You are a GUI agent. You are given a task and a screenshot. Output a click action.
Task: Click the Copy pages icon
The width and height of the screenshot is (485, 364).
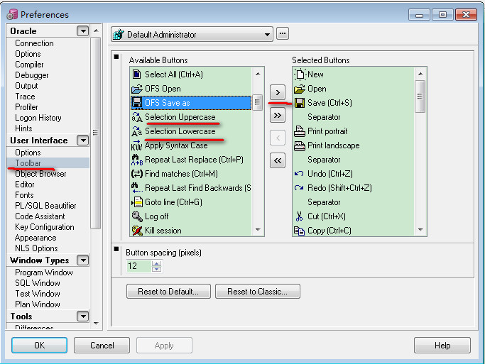click(x=299, y=231)
